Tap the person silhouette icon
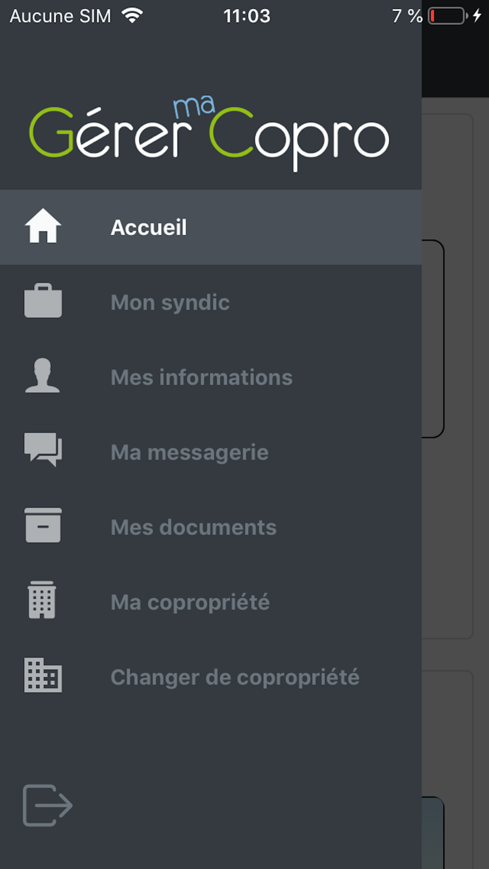The width and height of the screenshot is (489, 869). (x=43, y=376)
